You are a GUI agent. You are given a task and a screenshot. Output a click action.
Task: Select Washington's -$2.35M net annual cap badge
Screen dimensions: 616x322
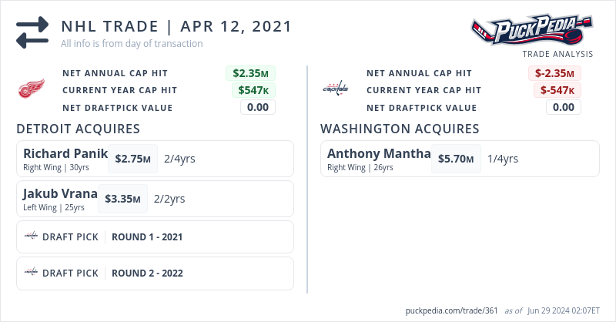pyautogui.click(x=554, y=73)
